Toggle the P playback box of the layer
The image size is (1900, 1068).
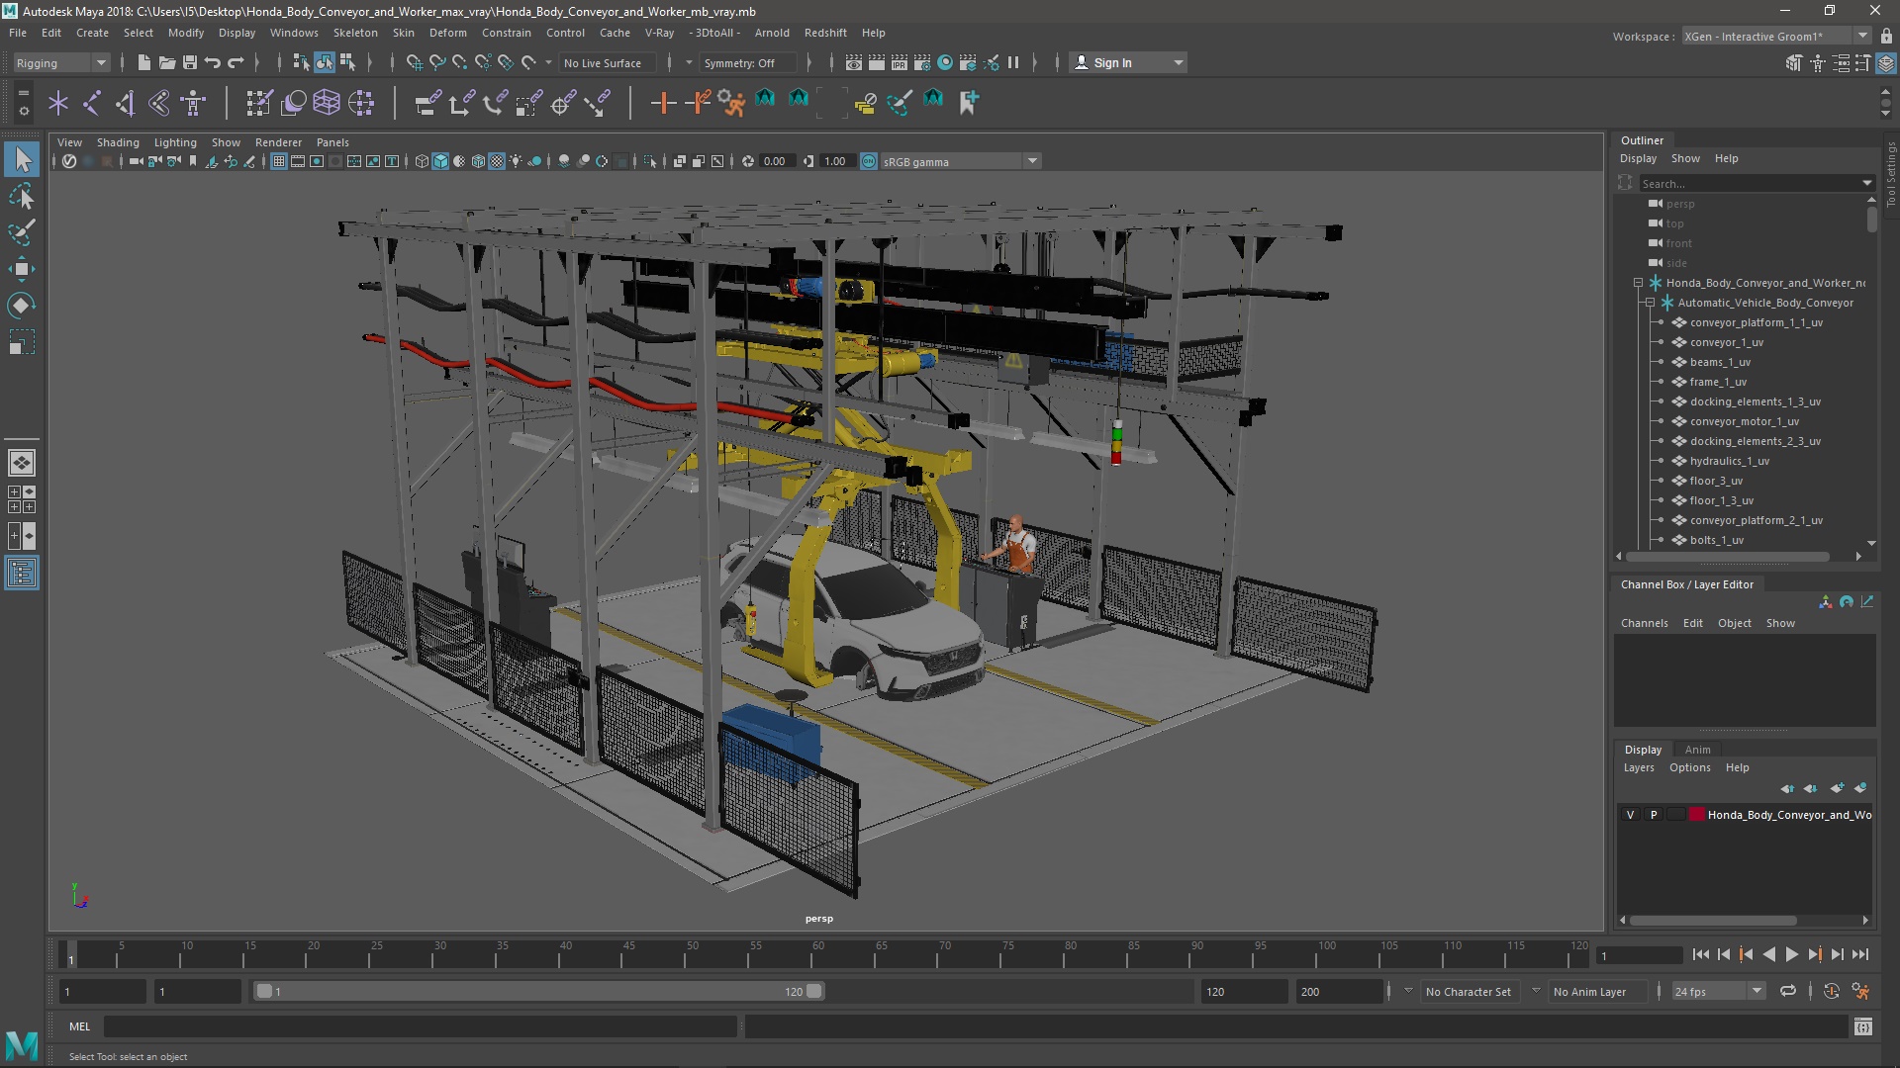pyautogui.click(x=1653, y=815)
